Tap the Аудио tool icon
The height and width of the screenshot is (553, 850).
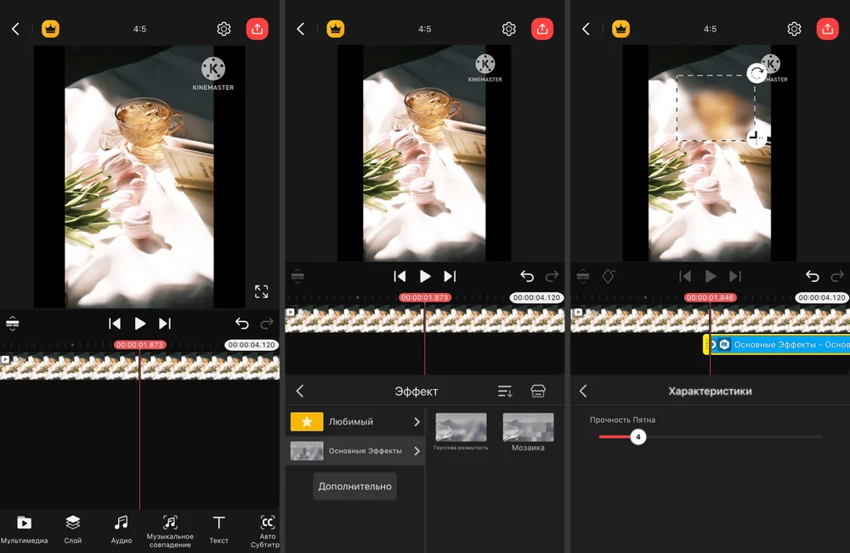coord(122,528)
